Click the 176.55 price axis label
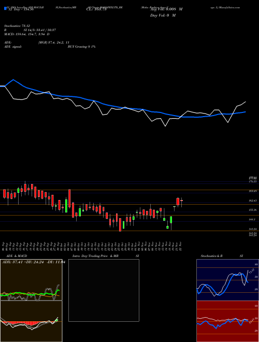 pyautogui.click(x=253, y=181)
